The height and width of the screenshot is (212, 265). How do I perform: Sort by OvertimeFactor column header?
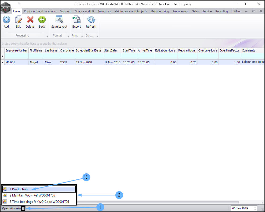(x=230, y=50)
